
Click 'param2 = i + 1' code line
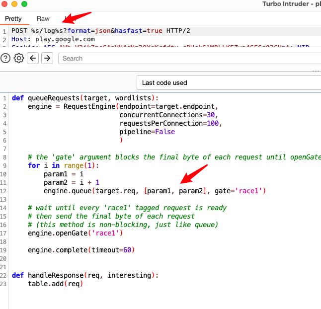click(72, 182)
